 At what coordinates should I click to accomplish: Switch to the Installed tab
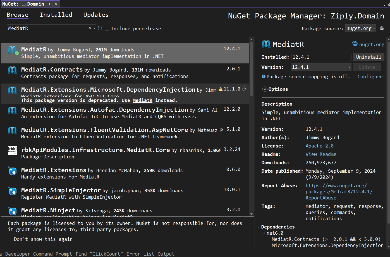point(56,15)
